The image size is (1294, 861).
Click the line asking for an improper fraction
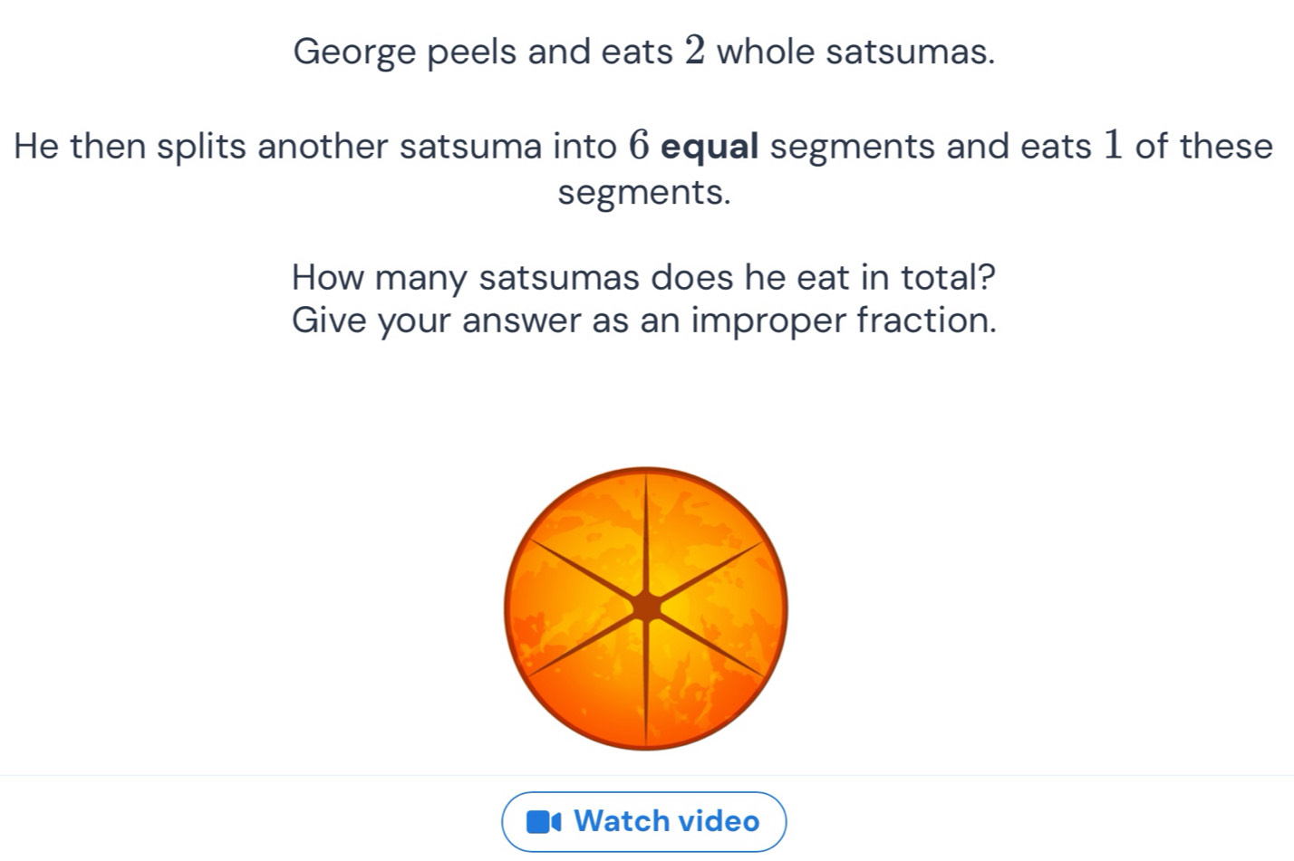(644, 320)
